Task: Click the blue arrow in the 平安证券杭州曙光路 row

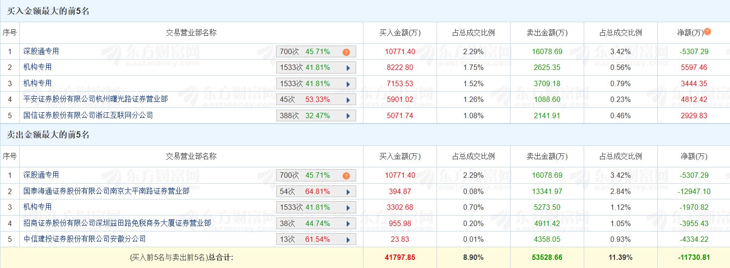Action: tap(348, 100)
